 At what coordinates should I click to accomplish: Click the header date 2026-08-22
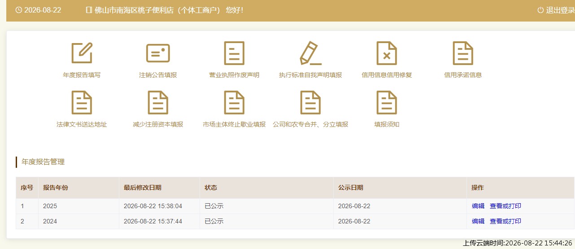coord(43,10)
